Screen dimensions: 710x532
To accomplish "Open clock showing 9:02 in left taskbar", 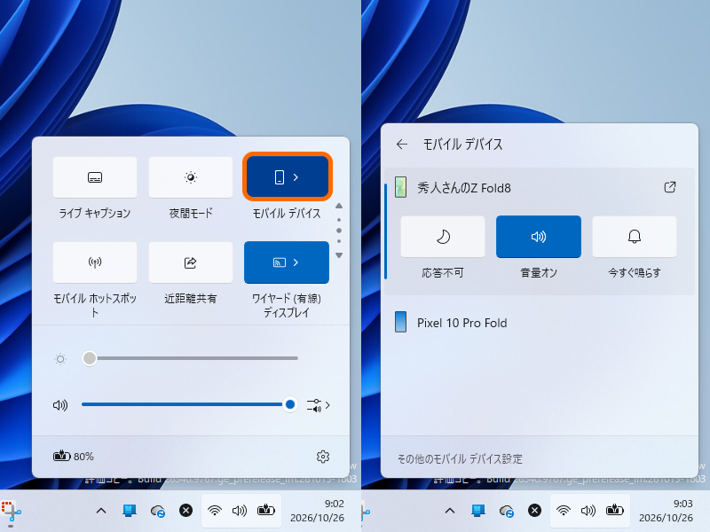I will tap(317, 511).
